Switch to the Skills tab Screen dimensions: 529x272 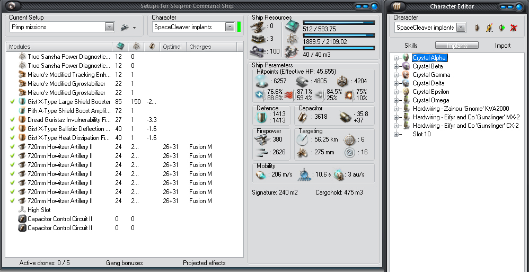tap(411, 46)
